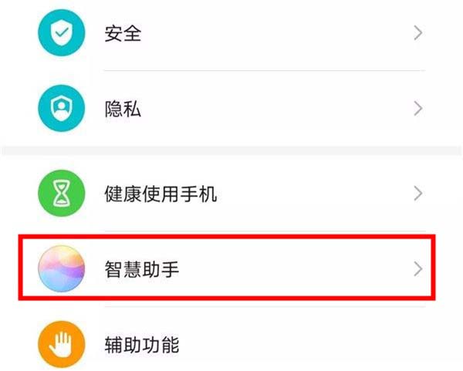Tap empty space inside red-highlighted 智慧助手 row
Image resolution: width=463 pixels, height=371 pixels.
(296, 269)
